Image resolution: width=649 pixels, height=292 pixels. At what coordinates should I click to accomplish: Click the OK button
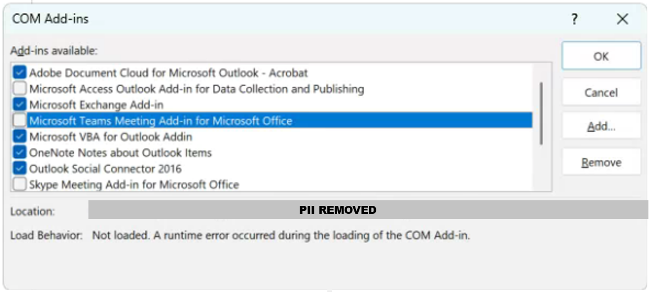[601, 56]
